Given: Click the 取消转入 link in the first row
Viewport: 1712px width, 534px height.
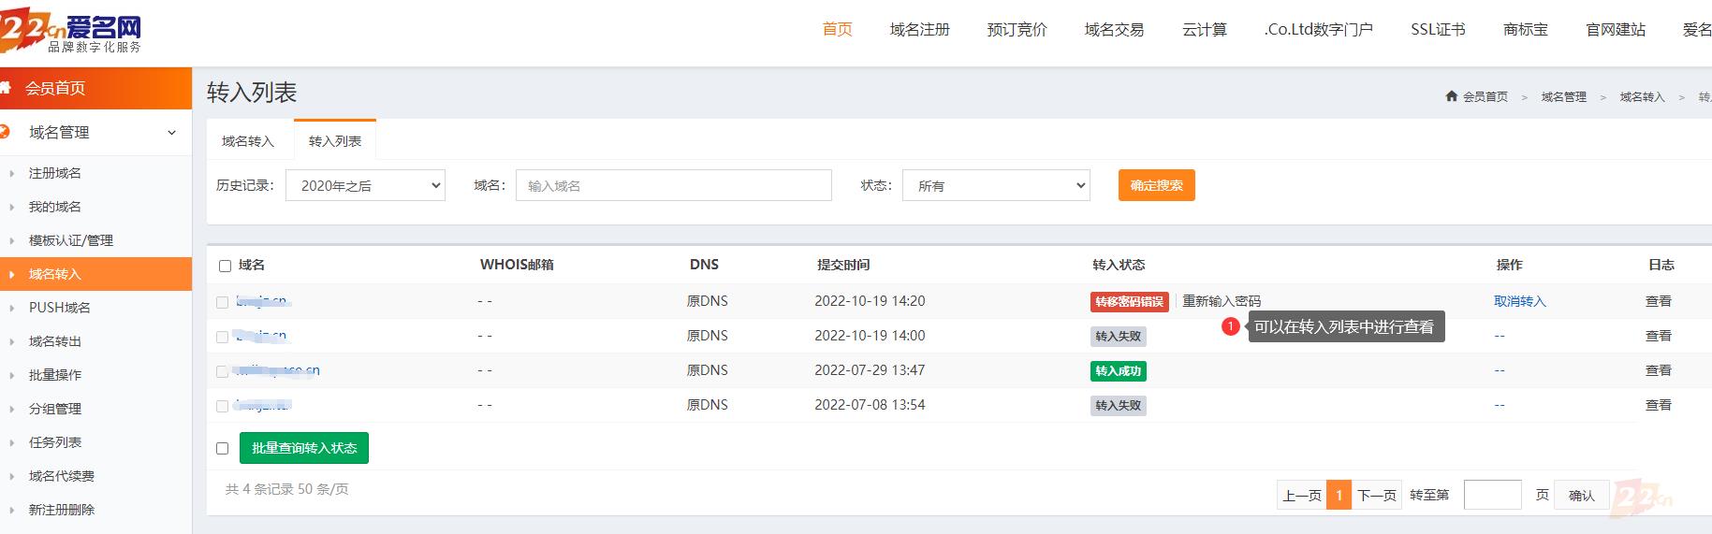Looking at the screenshot, I should [x=1519, y=301].
